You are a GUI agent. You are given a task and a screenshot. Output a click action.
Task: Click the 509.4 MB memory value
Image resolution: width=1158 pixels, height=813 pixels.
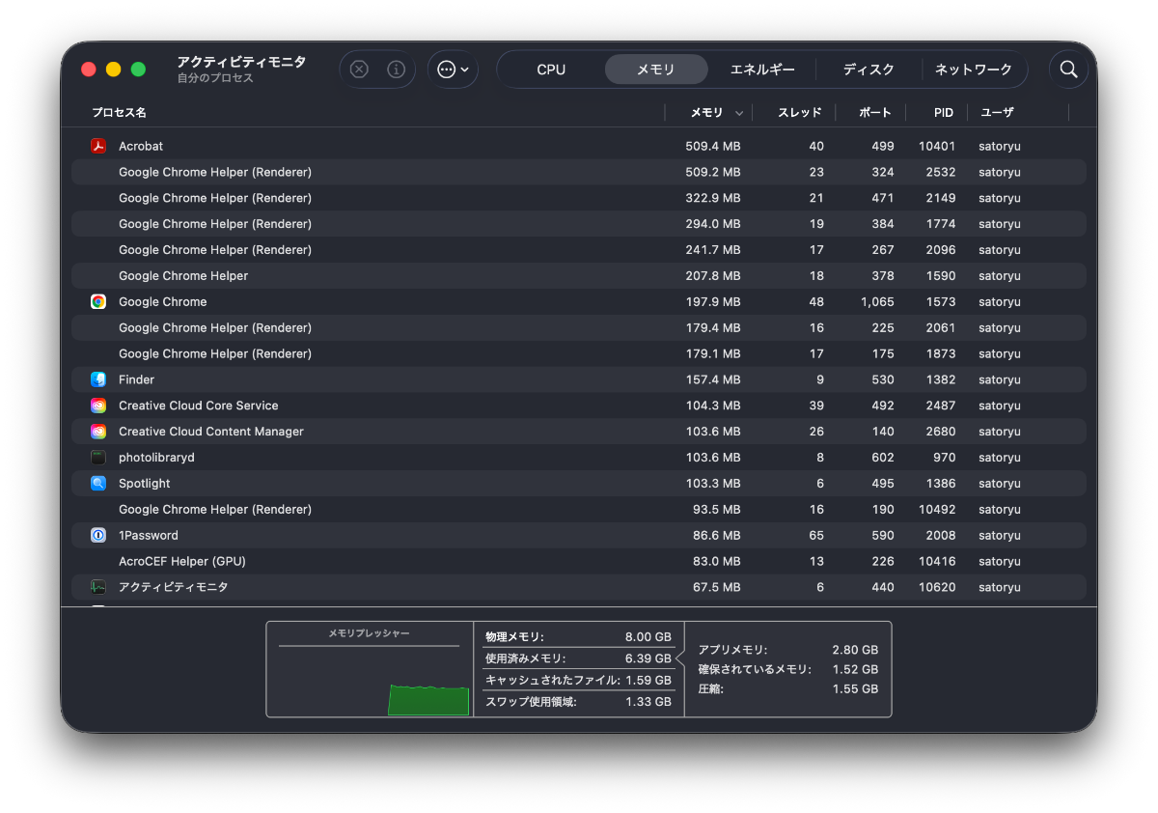[x=713, y=146]
